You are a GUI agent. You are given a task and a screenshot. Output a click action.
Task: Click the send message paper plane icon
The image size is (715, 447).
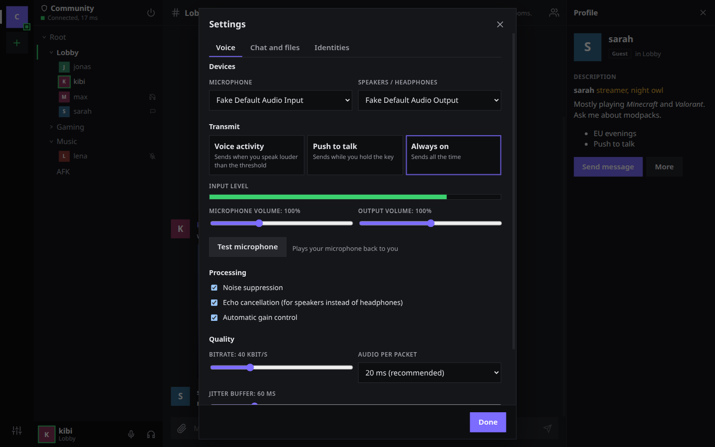547,428
